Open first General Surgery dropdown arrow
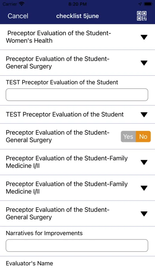155x276 pixels. click(144, 63)
